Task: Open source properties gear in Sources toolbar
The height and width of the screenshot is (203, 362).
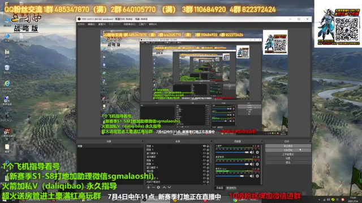Action: tap(158, 187)
